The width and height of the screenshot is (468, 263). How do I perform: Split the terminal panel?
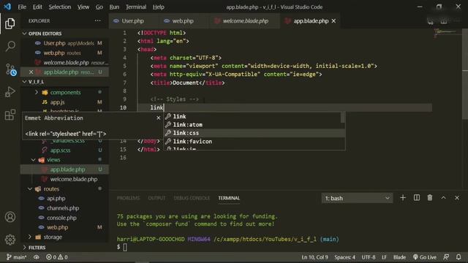(x=417, y=198)
